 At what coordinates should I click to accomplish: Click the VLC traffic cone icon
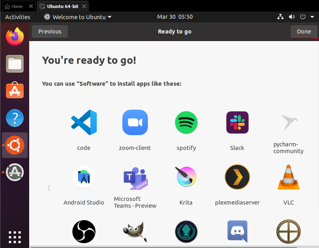289,177
